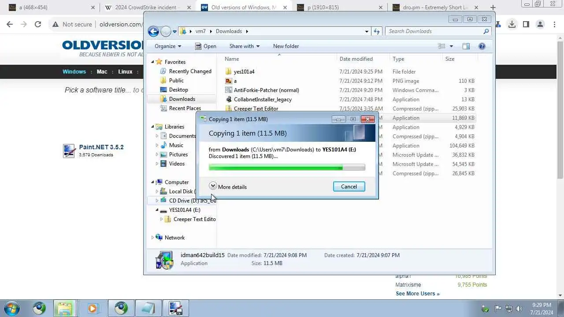The image size is (564, 317).
Task: Select the AntiForkie-Patcher file icon
Action: point(228,90)
